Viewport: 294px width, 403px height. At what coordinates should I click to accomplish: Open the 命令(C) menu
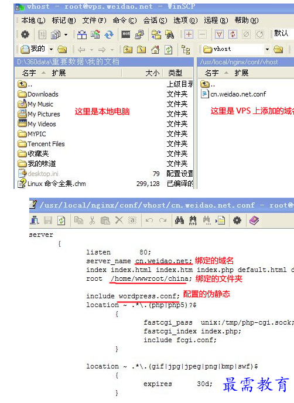pos(125,20)
